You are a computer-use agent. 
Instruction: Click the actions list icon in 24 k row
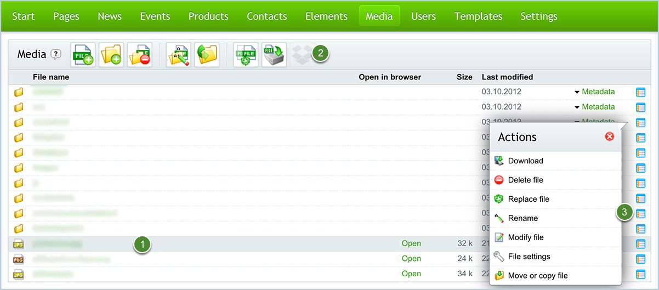point(640,259)
